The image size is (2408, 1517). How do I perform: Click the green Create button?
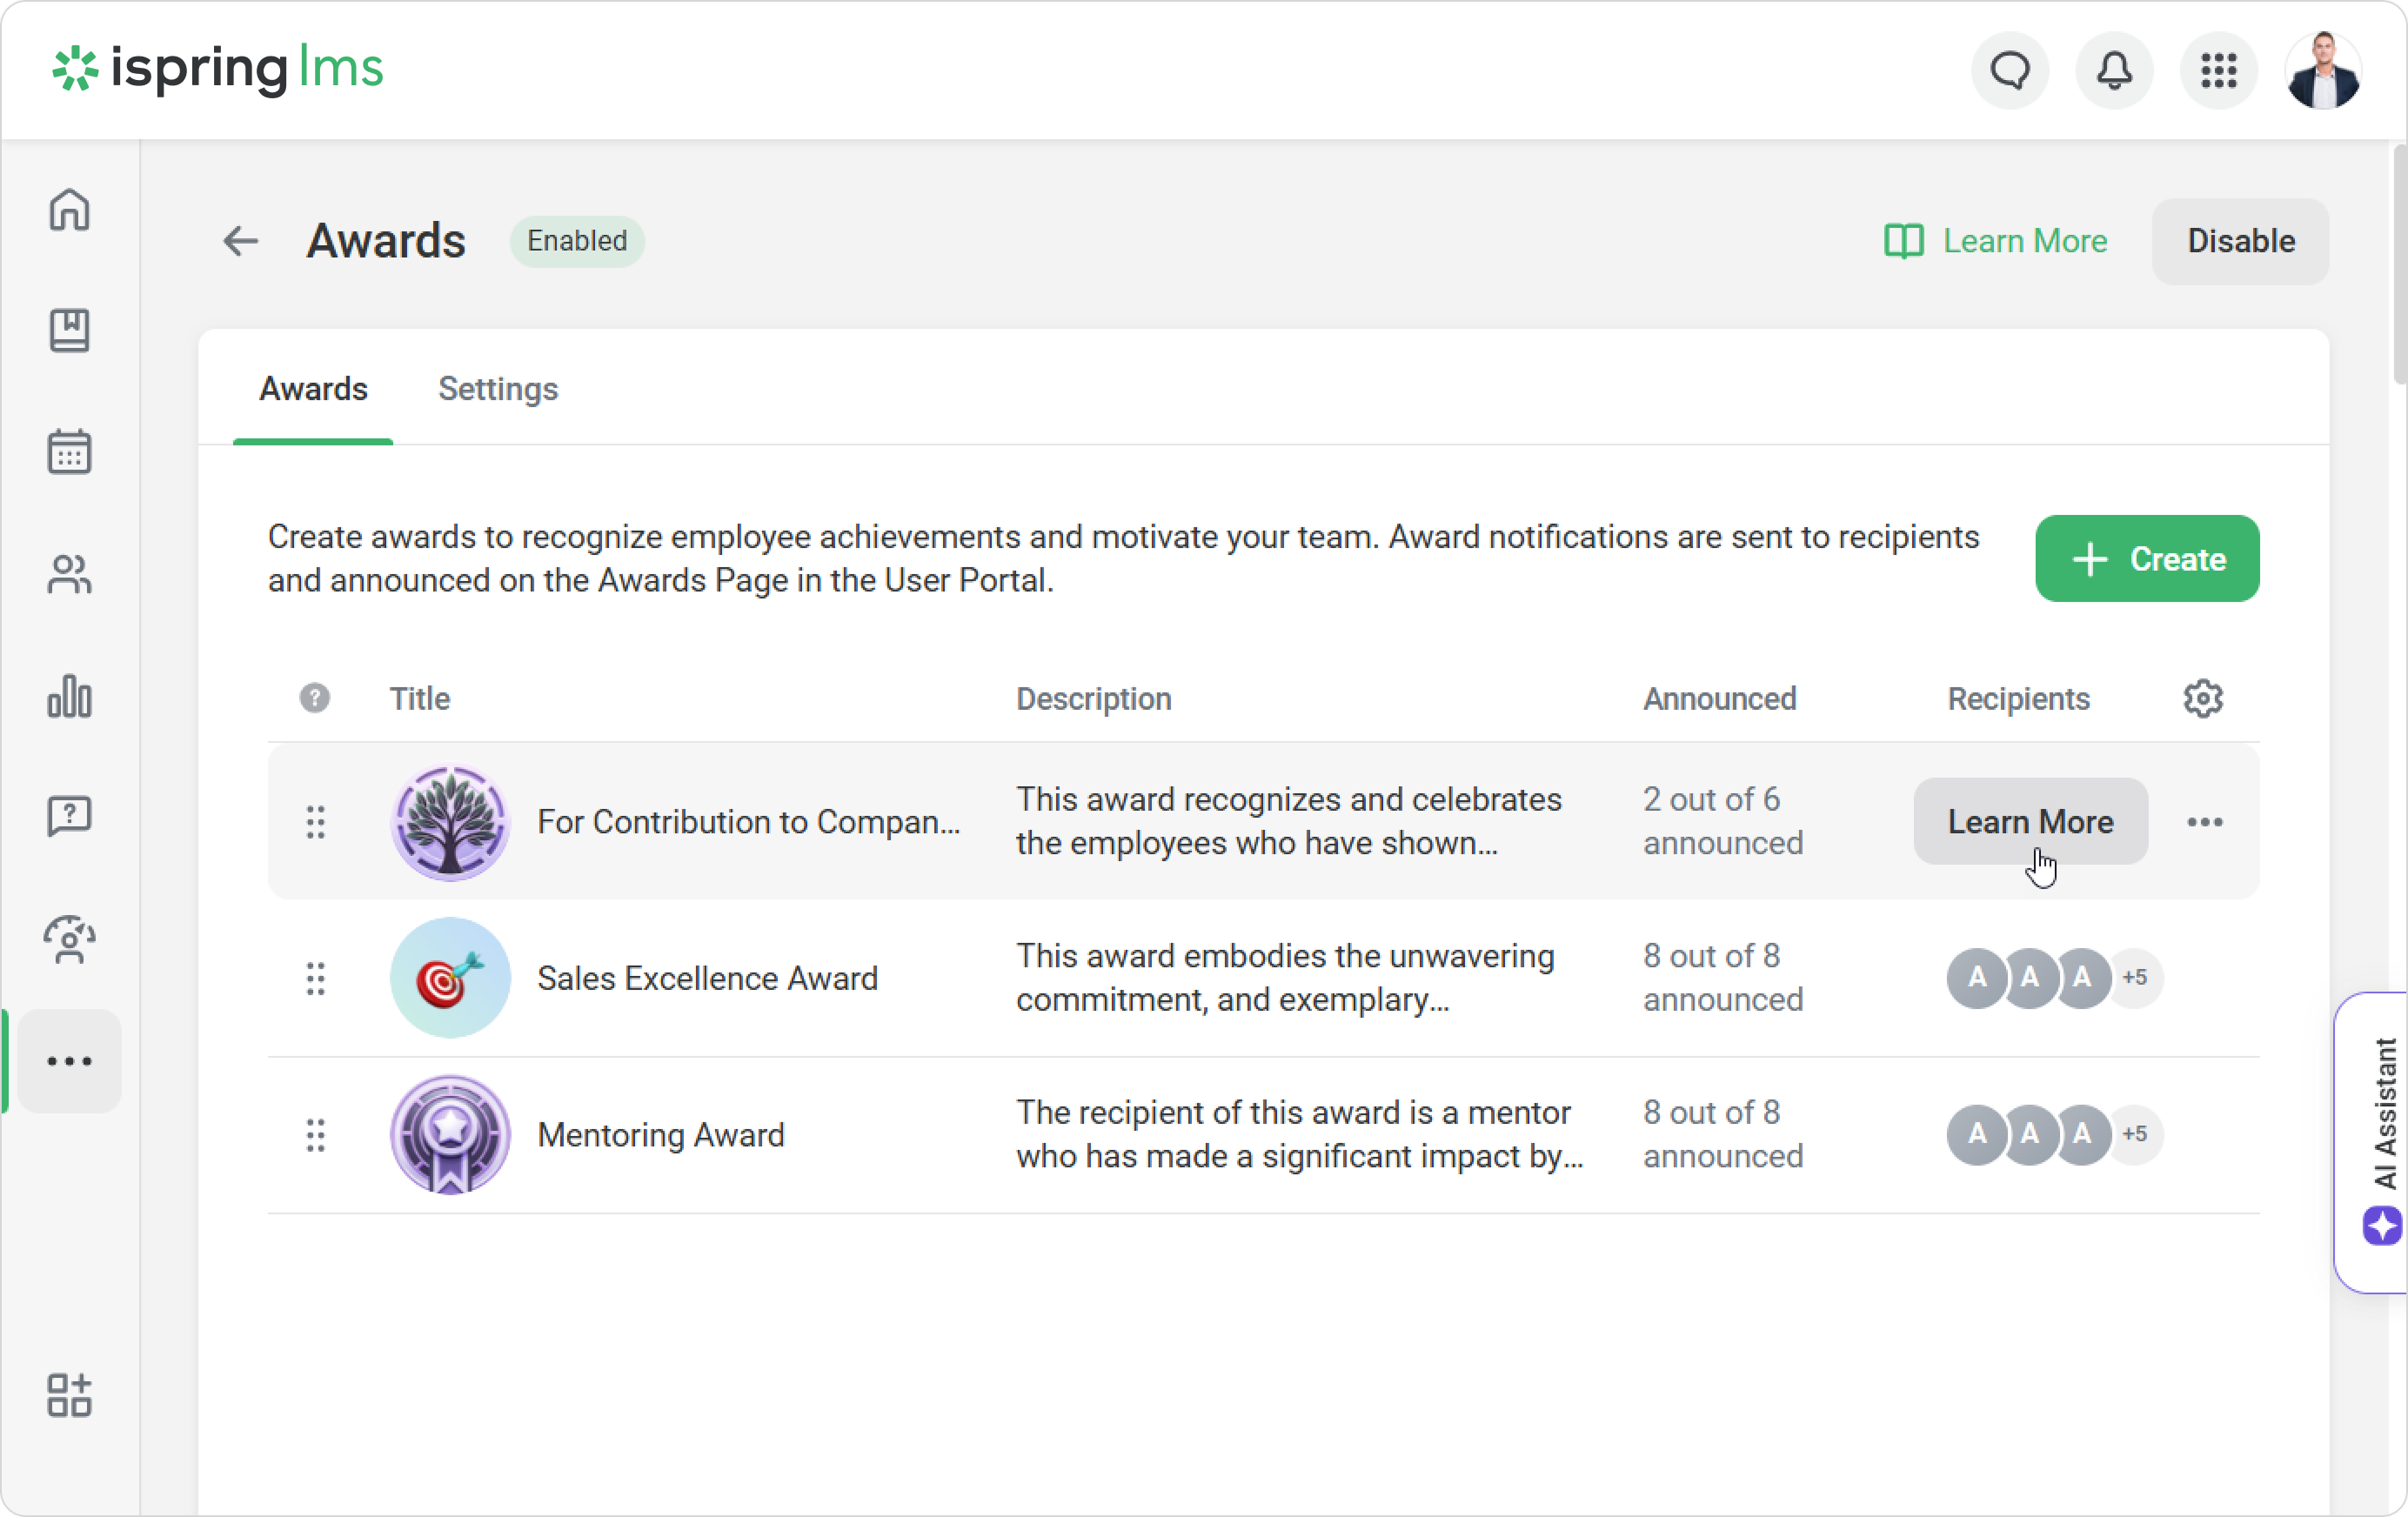coord(2146,559)
